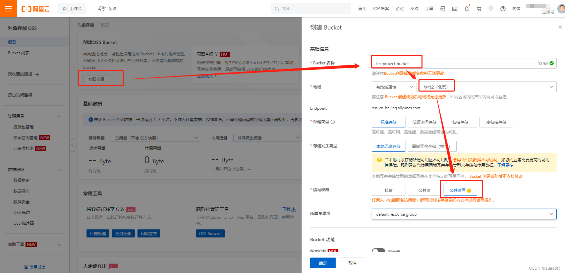
Task: Select 低频访问存储 storage type
Action: pyautogui.click(x=424, y=122)
